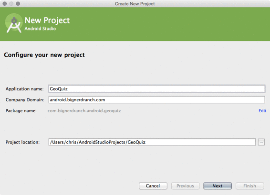This screenshot has width=270, height=195.
Task: Cancel the new project wizard
Action: click(153, 186)
